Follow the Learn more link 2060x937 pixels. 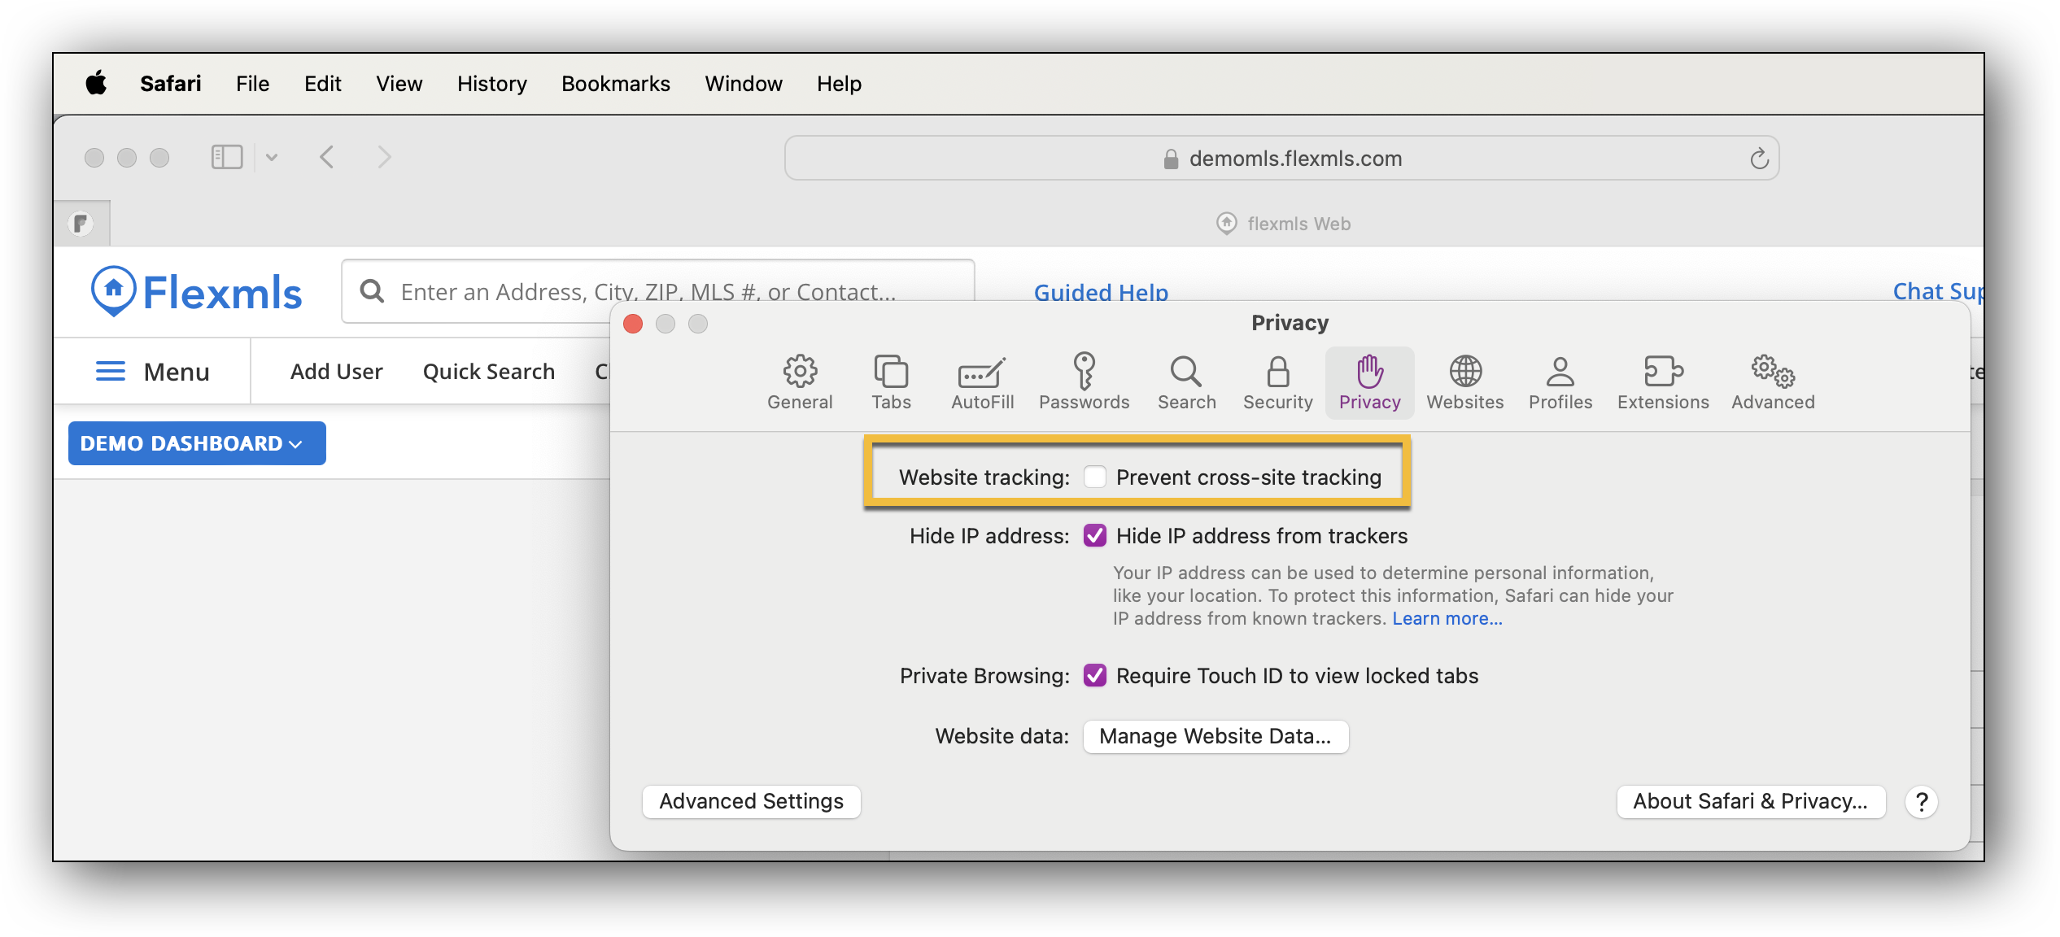pyautogui.click(x=1447, y=618)
